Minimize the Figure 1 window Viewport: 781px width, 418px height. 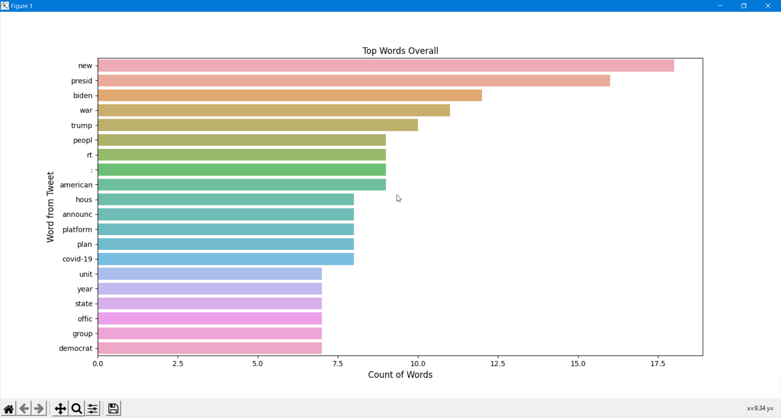tap(720, 6)
